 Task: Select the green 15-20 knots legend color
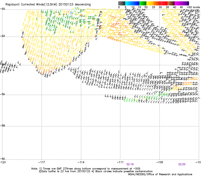tap(143, 3)
